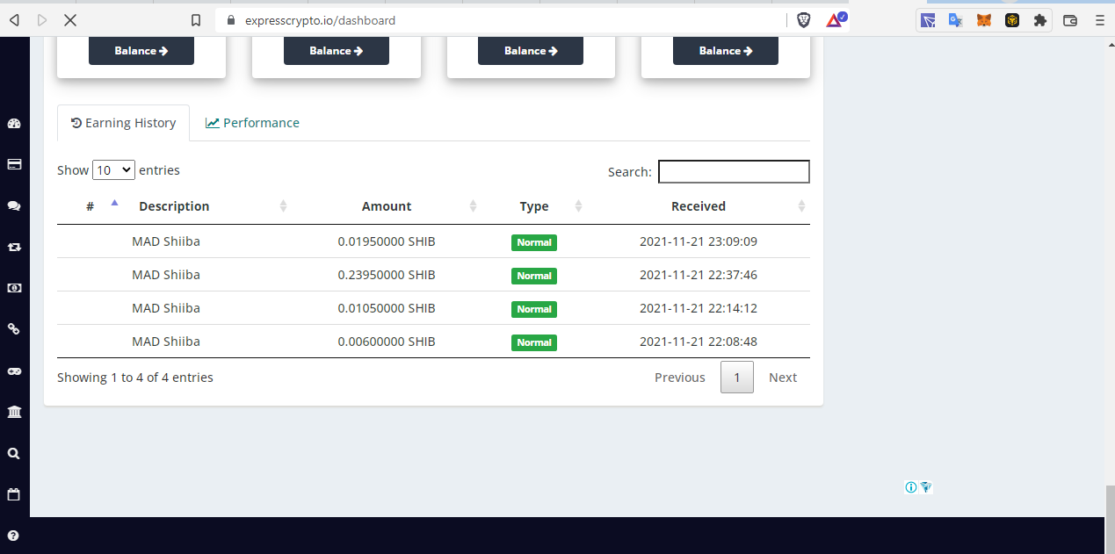Open Brave Rewards BAT triangle icon
The width and height of the screenshot is (1115, 554).
coord(835,19)
